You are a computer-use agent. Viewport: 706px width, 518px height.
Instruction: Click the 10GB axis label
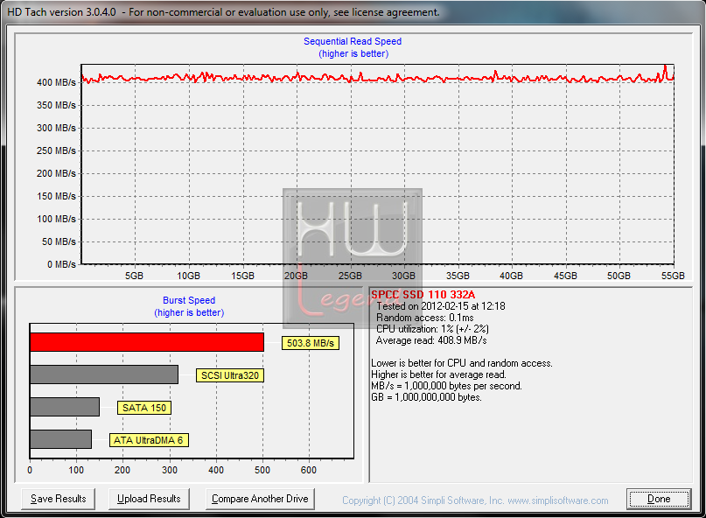tap(188, 276)
